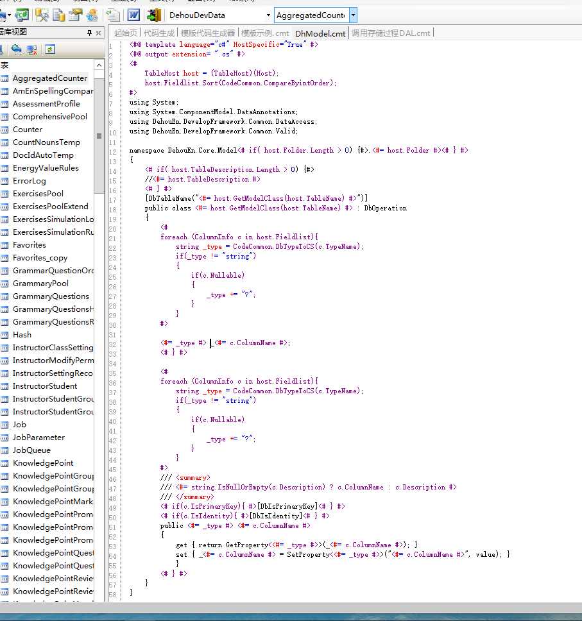Select the InstructorClassSetting table
The height and width of the screenshot is (621, 582).
tap(53, 348)
